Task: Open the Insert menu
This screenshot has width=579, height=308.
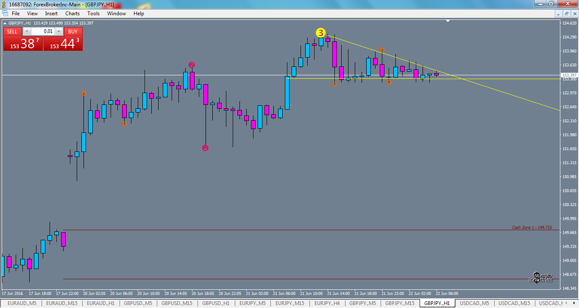Action: click(51, 13)
